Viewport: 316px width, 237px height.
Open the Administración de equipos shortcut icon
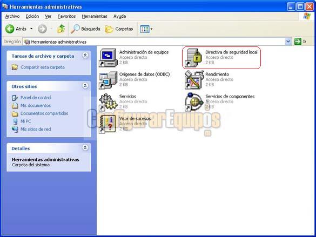pyautogui.click(x=108, y=57)
